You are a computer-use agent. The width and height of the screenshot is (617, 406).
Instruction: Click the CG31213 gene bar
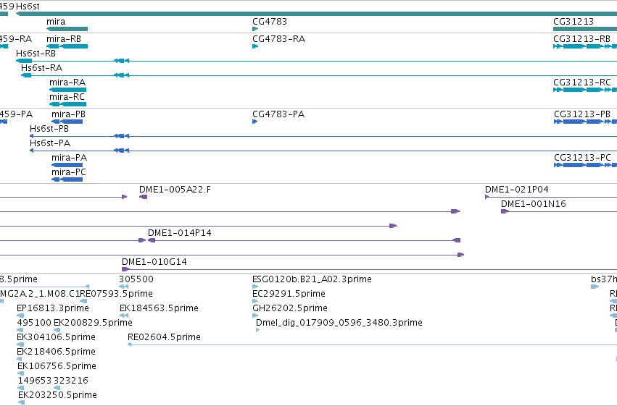tap(584, 29)
